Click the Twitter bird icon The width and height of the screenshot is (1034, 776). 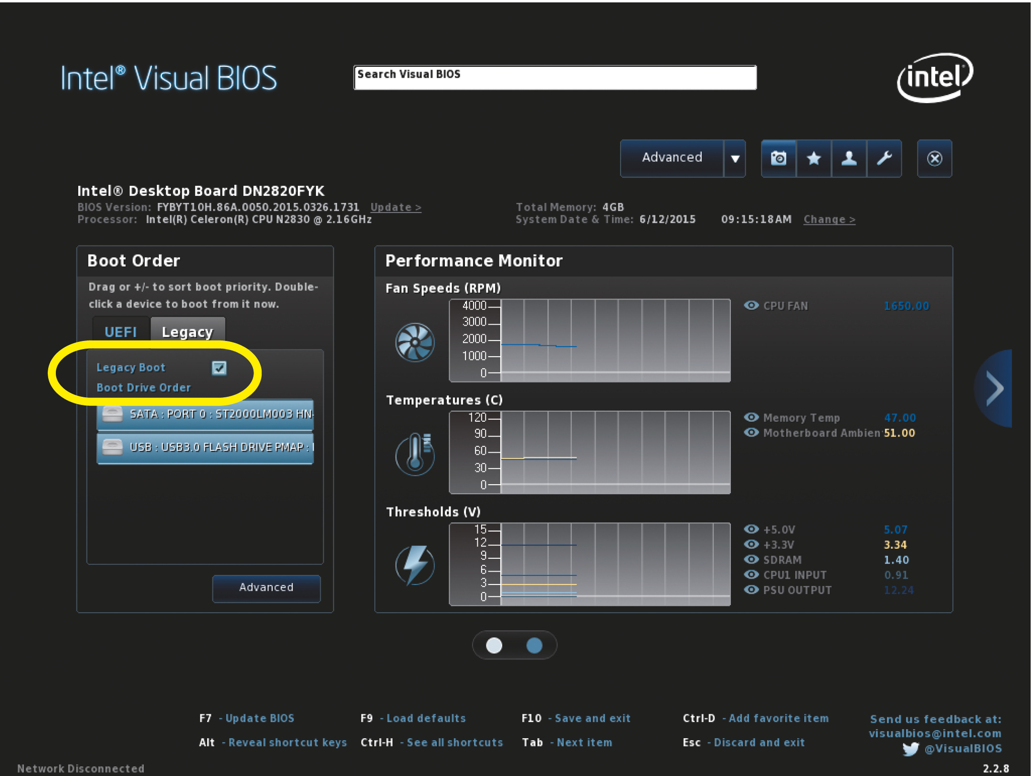click(910, 748)
